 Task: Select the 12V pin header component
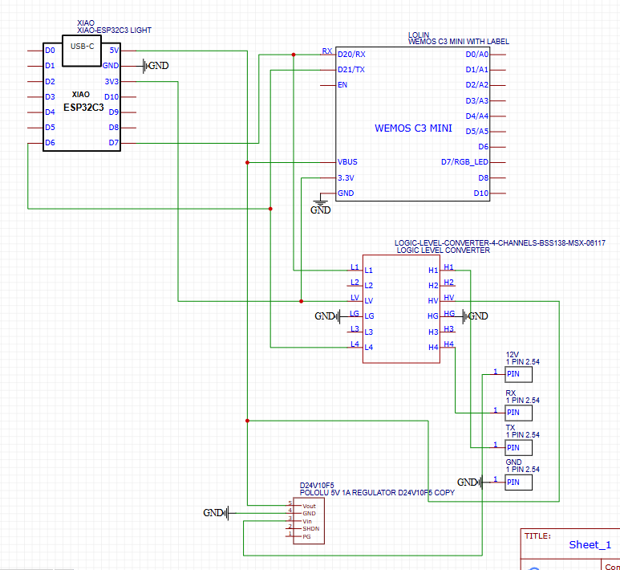click(x=521, y=374)
